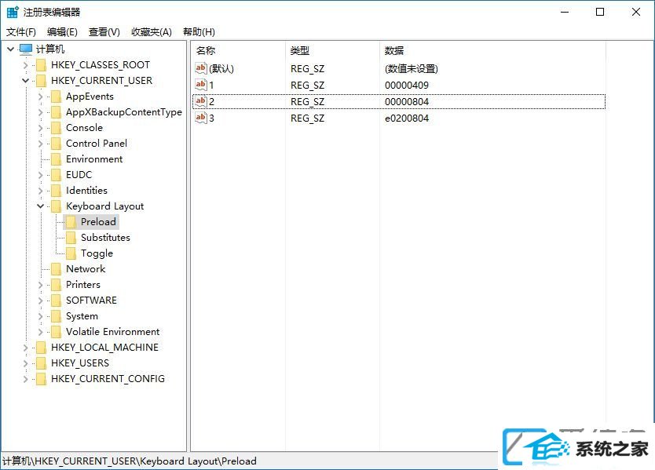Click the Preload folder icon
655x470 pixels.
coord(71,222)
